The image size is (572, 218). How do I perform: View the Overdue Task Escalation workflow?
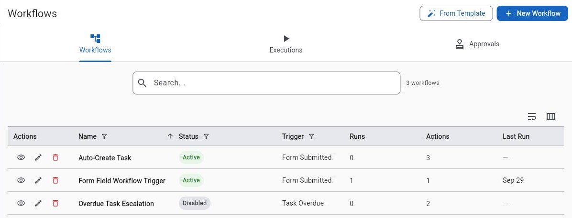pyautogui.click(x=21, y=203)
